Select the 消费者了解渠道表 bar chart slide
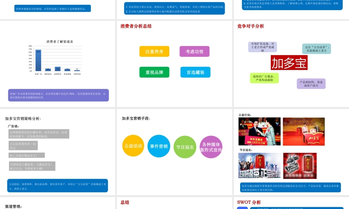The image size is (349, 209). 58,64
